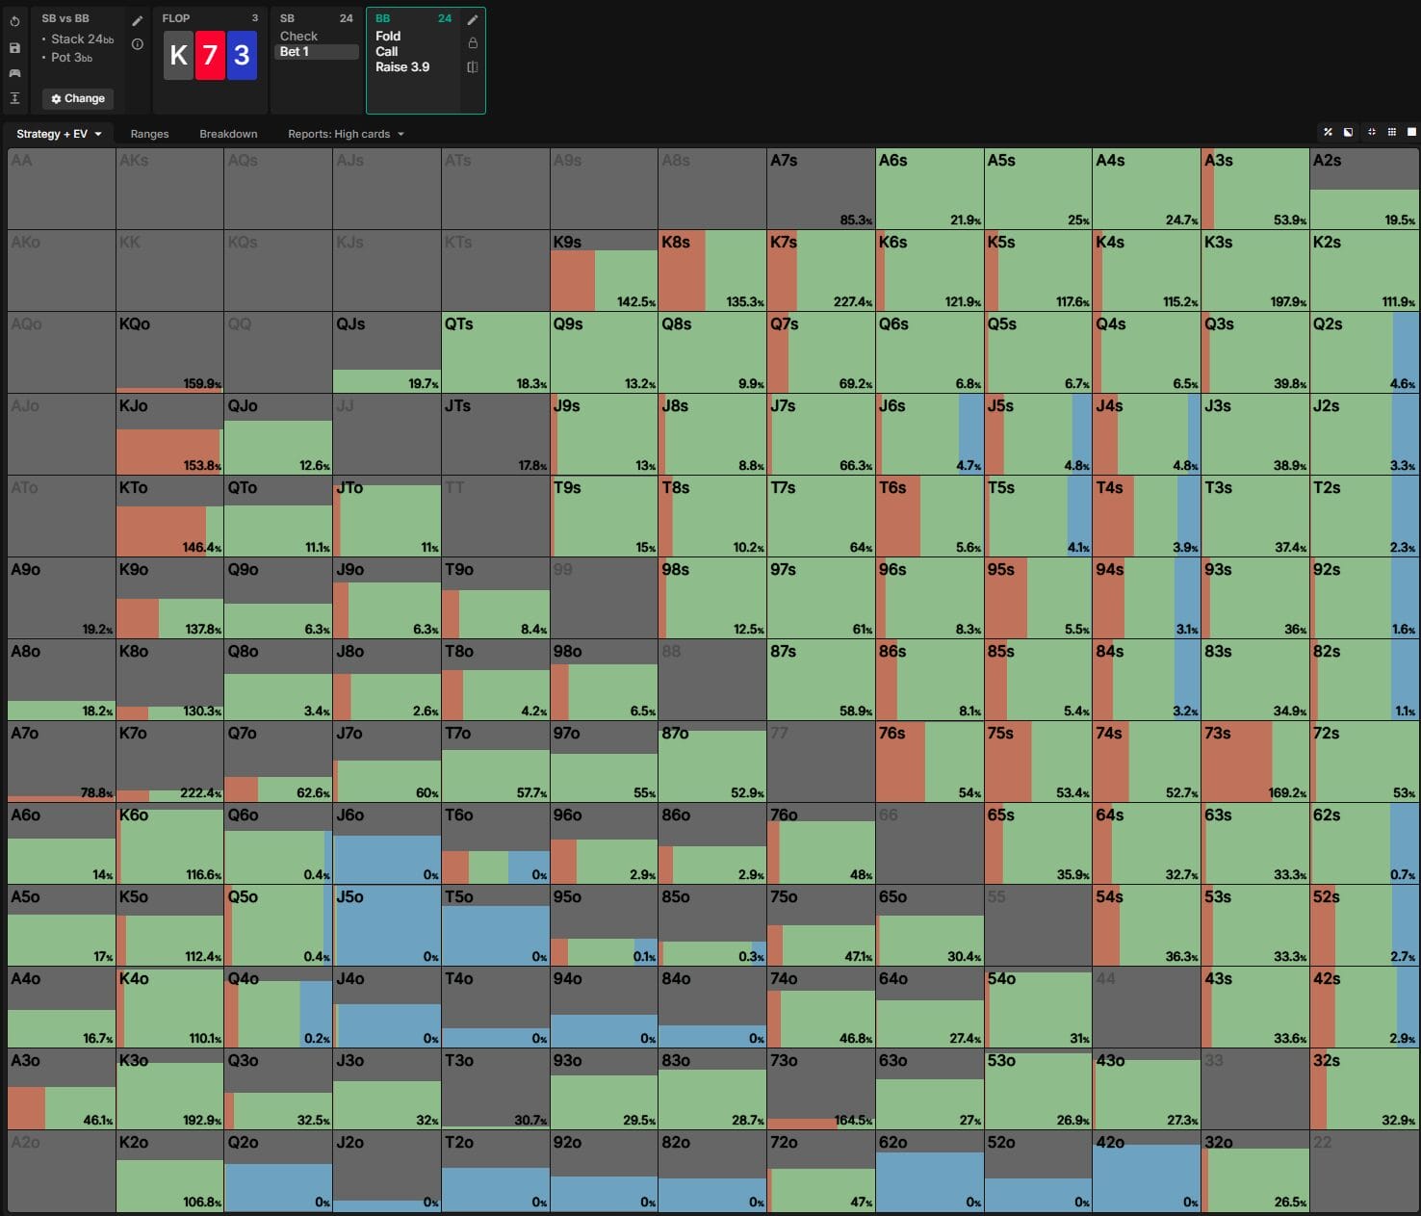The image size is (1421, 1216).
Task: Click the vertical collapse height icon
Action: (14, 98)
